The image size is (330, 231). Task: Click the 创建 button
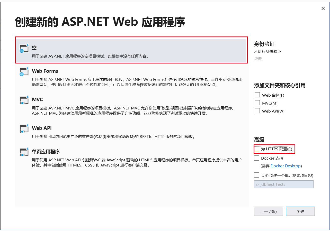tap(300, 211)
